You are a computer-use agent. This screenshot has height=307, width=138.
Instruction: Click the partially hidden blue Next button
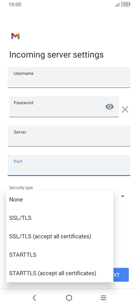(x=121, y=275)
